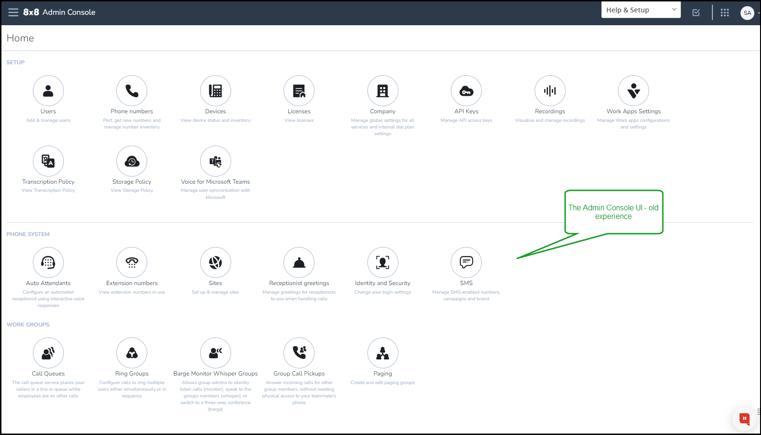Open the Licenses icon
Viewport: 761px width, 435px height.
[x=299, y=90]
